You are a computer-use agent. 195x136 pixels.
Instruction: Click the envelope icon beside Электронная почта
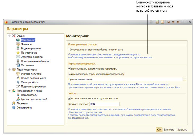point(18,57)
